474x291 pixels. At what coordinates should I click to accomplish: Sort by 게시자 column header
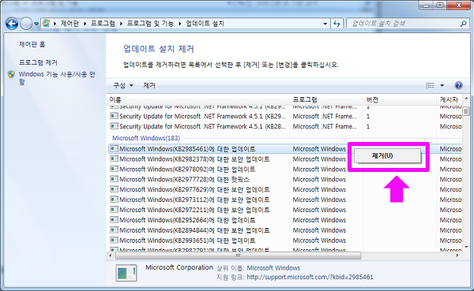pos(450,99)
